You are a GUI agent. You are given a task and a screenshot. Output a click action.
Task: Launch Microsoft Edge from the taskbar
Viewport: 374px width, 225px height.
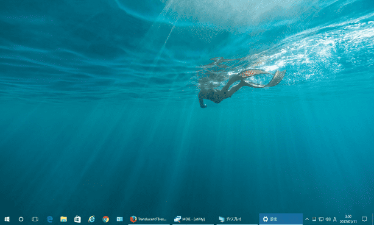tap(49, 219)
